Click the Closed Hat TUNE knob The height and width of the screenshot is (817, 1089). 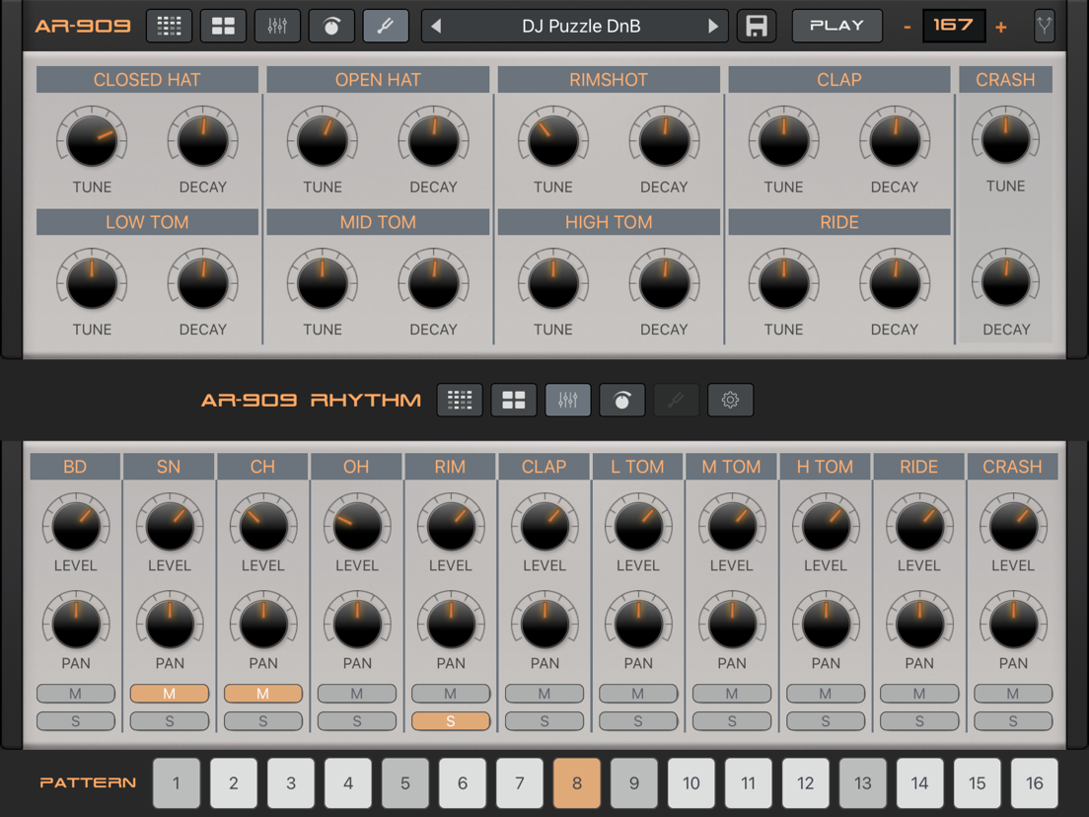(x=92, y=140)
